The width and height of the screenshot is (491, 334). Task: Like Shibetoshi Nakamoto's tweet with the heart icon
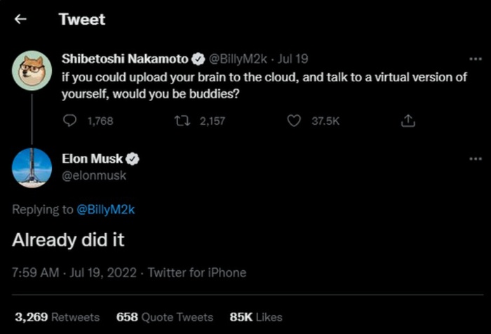click(295, 121)
